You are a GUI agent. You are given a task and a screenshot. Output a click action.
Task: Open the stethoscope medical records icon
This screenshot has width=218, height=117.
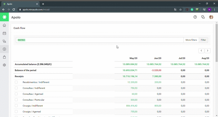click(4, 41)
